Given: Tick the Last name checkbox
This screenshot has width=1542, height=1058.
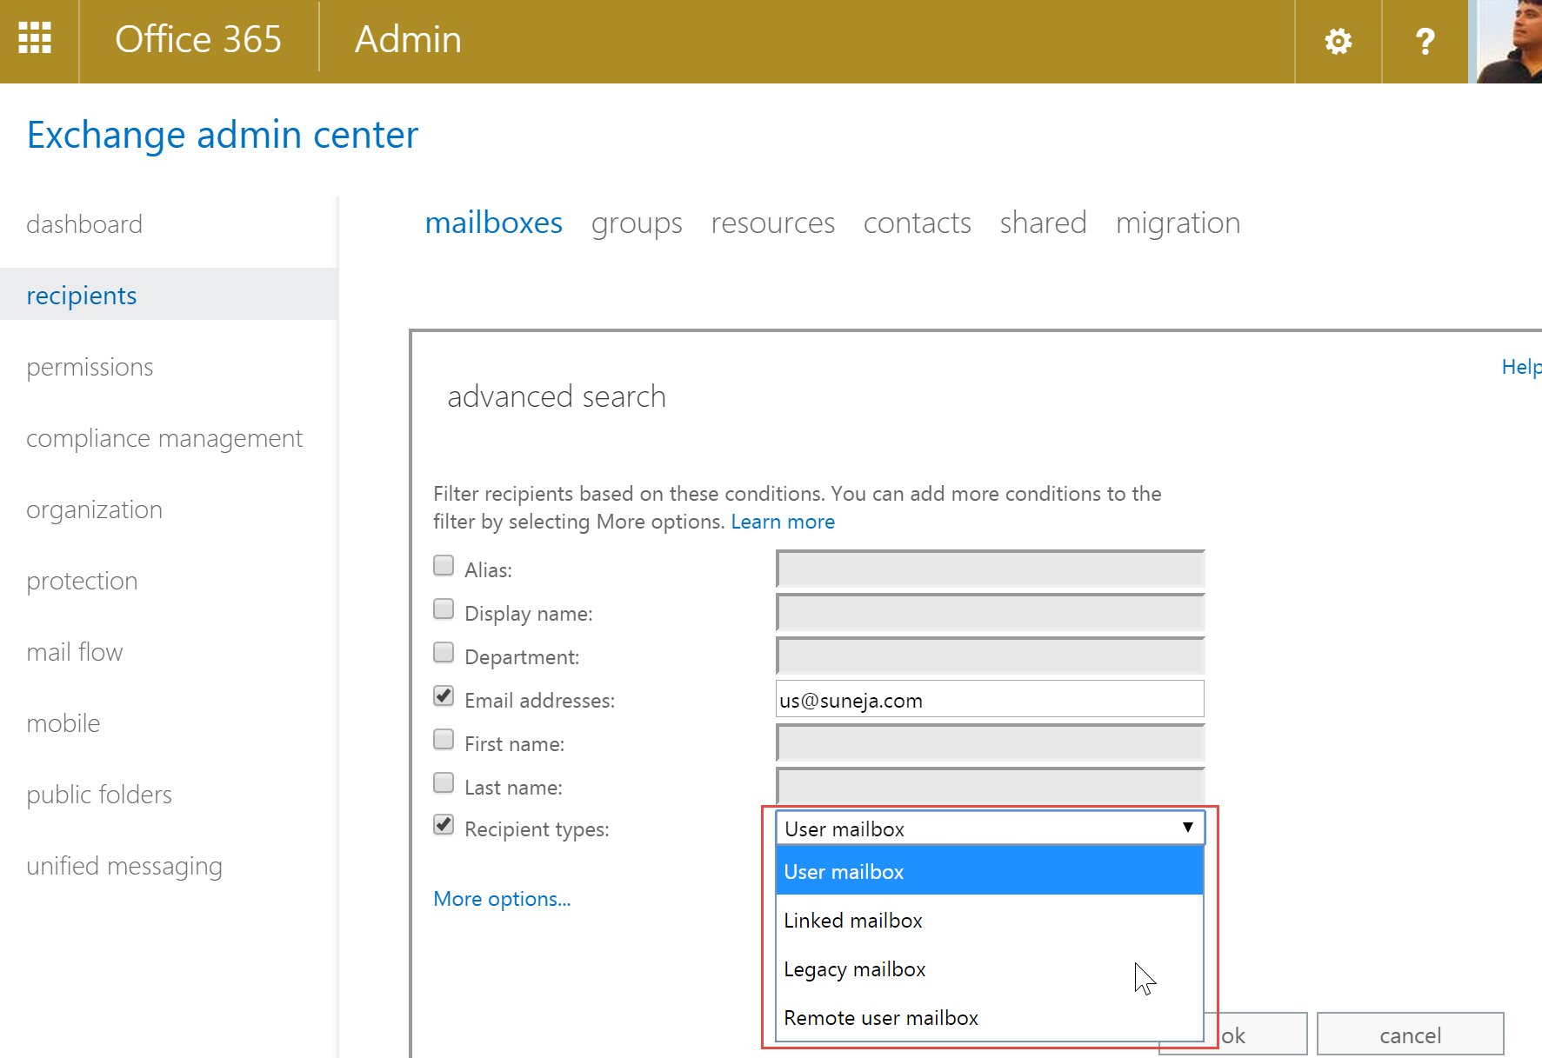Looking at the screenshot, I should [444, 783].
